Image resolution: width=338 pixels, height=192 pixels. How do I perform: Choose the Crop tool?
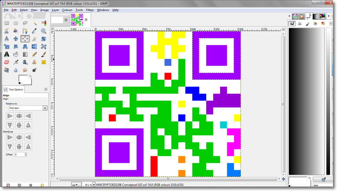tap(34, 39)
